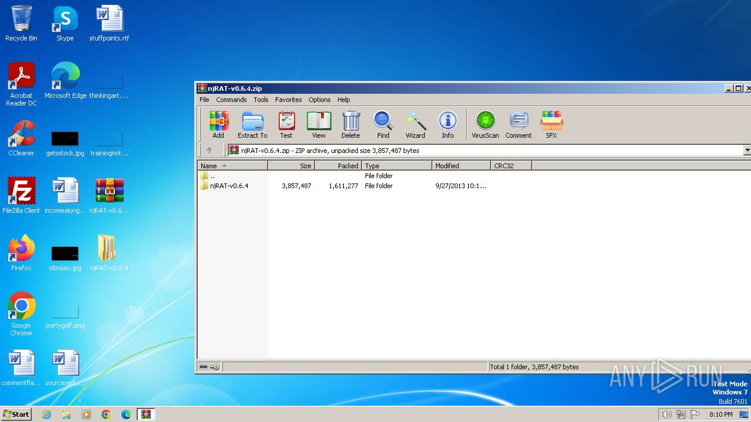751x422 pixels.
Task: Open Skype desktop shortcut
Action: click(x=65, y=23)
